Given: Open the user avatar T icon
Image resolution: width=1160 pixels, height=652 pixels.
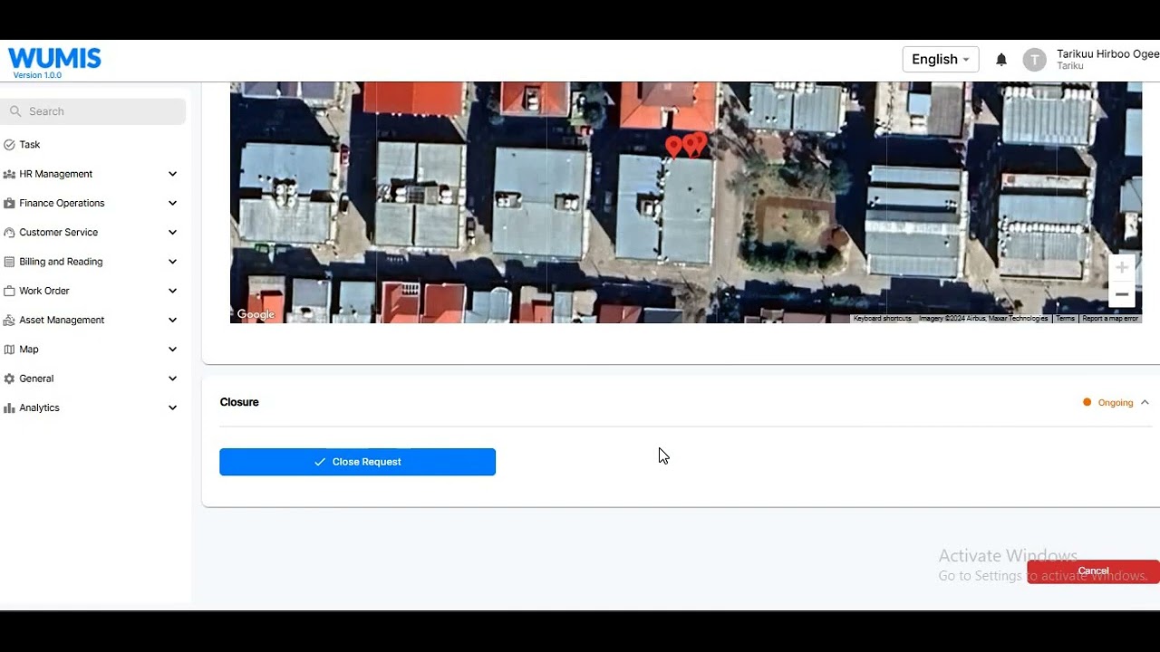Looking at the screenshot, I should tap(1034, 60).
